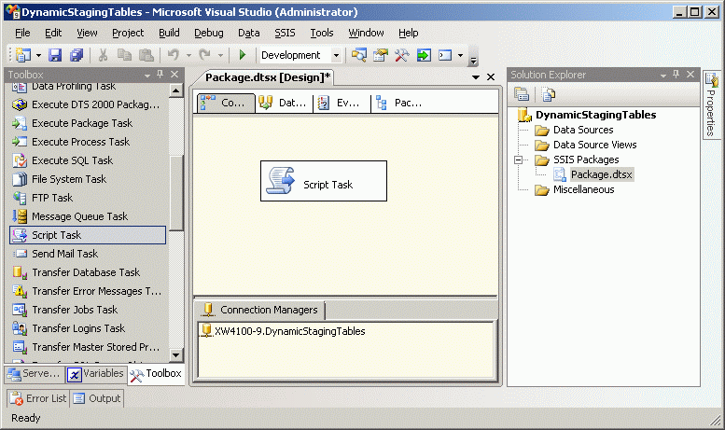Screen dimensions: 725x430
Task: Click the green arrow window toolbar icon
Action: click(x=424, y=55)
